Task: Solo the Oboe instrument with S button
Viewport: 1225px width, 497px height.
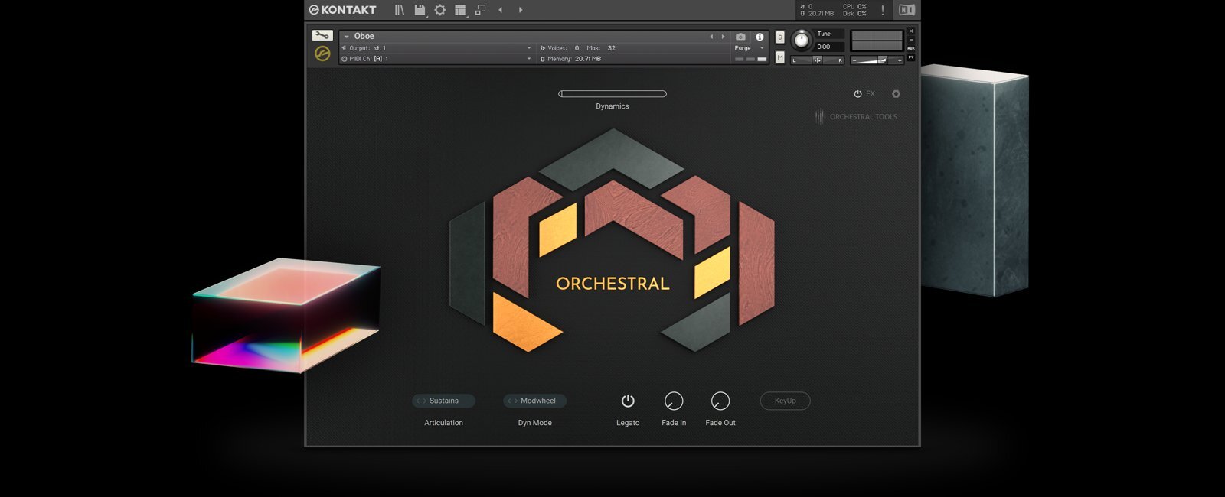Action: click(x=780, y=37)
